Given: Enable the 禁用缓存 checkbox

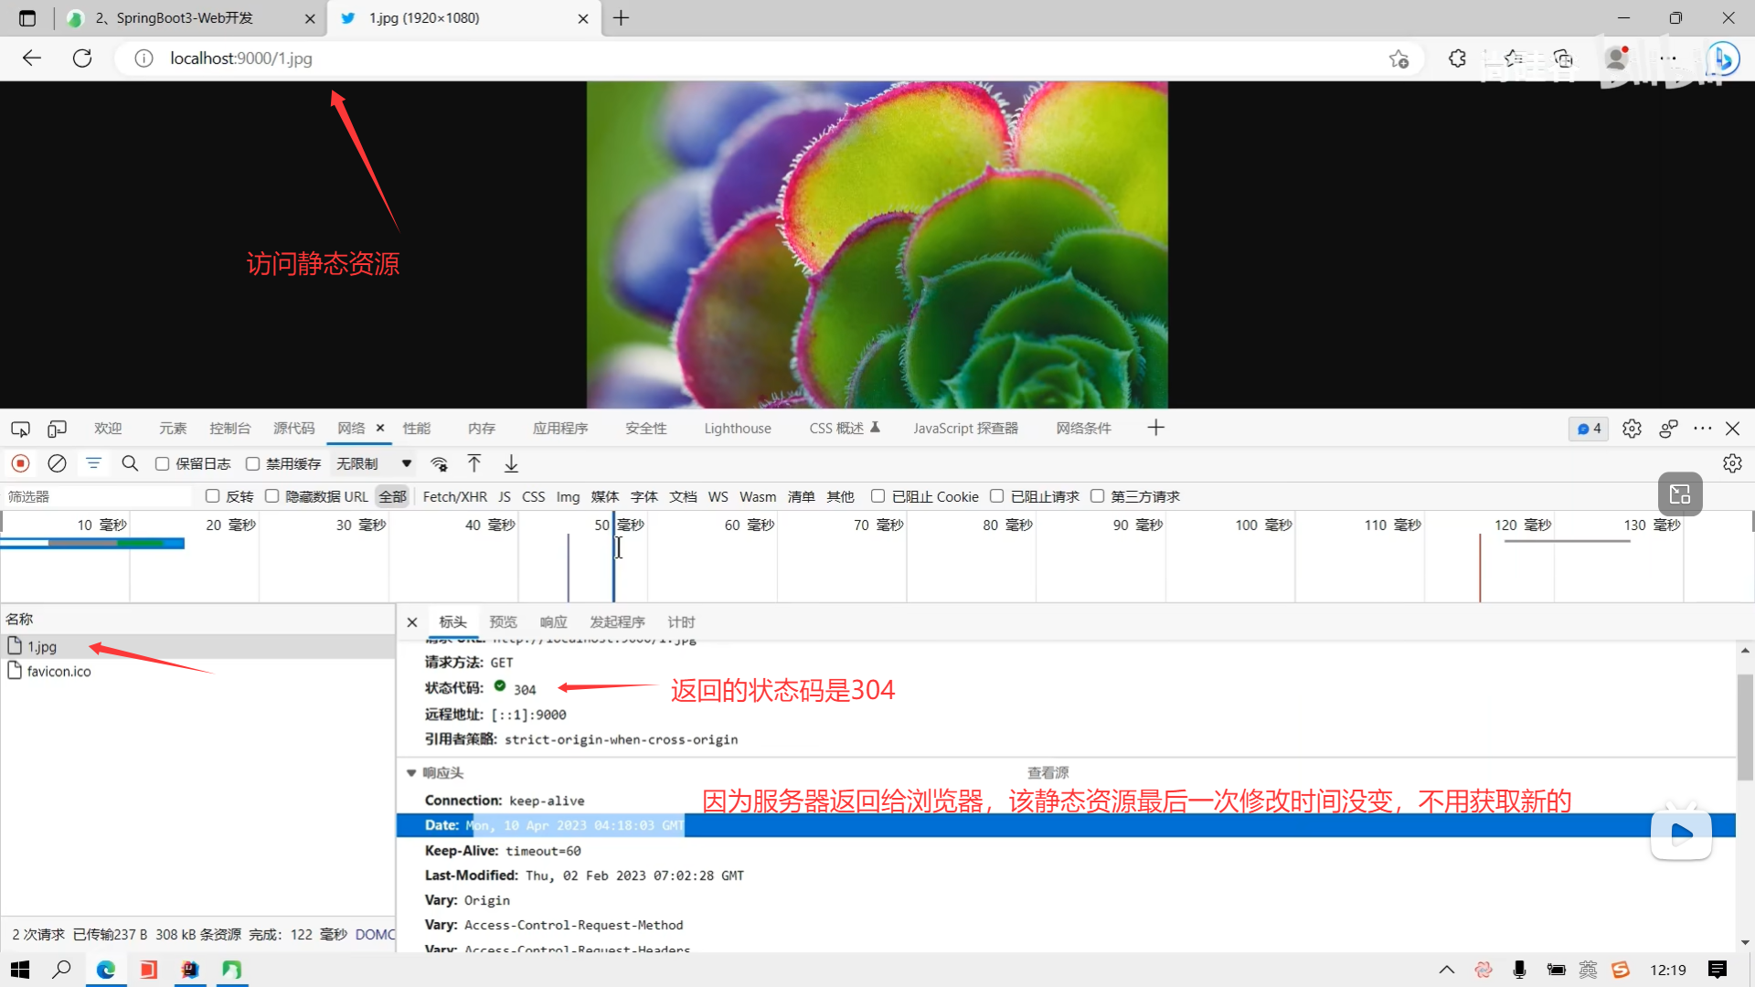Looking at the screenshot, I should pos(253,463).
